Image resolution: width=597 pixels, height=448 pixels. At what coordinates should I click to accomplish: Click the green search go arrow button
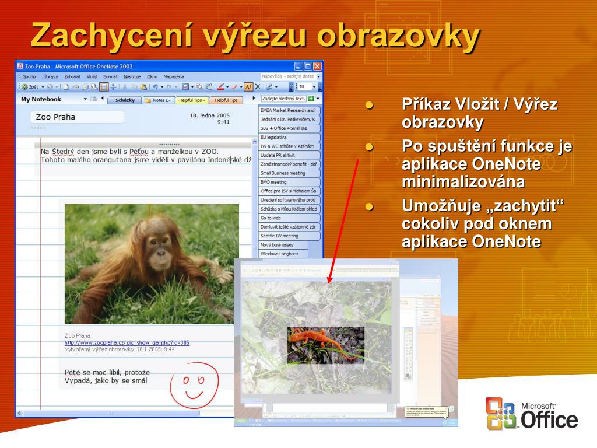click(311, 99)
